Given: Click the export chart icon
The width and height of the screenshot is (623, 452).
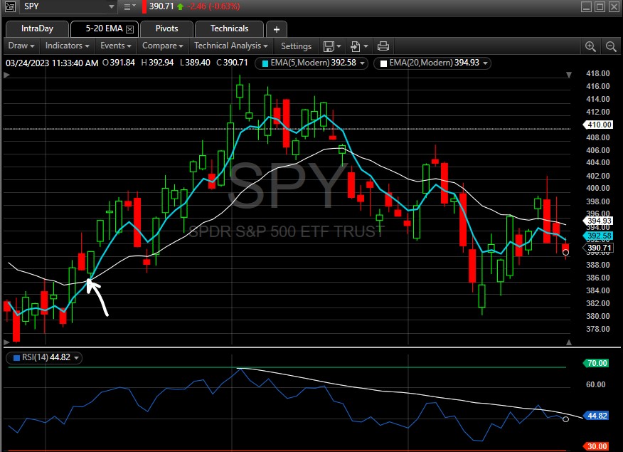Looking at the screenshot, I should pos(356,46).
